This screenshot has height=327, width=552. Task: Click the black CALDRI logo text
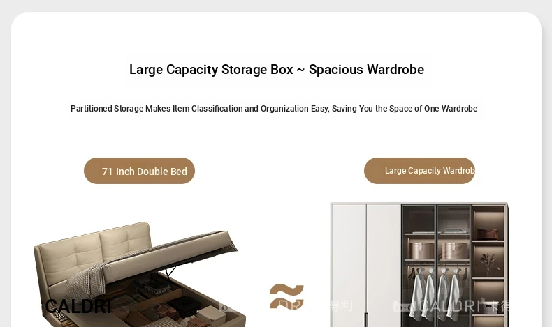click(x=78, y=306)
